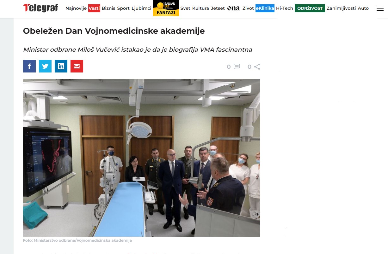Open the Ona section logo
Screen dimensions: 388x254
pos(234,9)
